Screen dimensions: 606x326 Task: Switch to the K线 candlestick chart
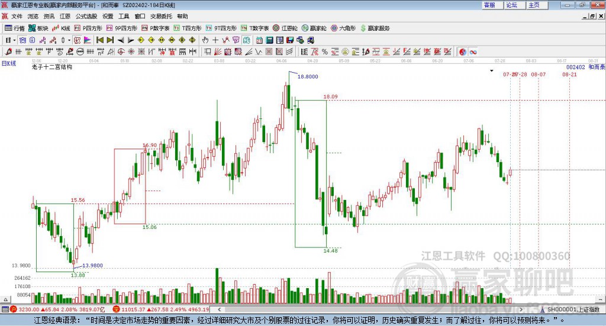tap(61, 28)
